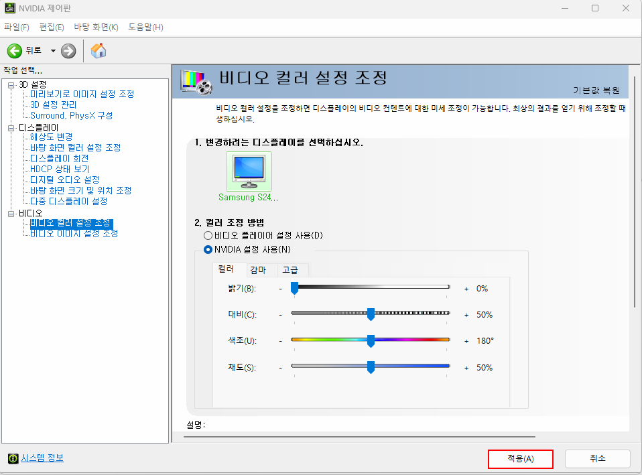
Task: Open 디지털 오디오 설정 page
Action: coord(65,180)
